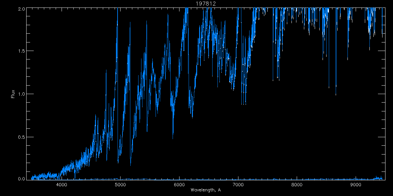Click y-axis tick label 0.0
The width and height of the screenshot is (393, 196).
21,178
